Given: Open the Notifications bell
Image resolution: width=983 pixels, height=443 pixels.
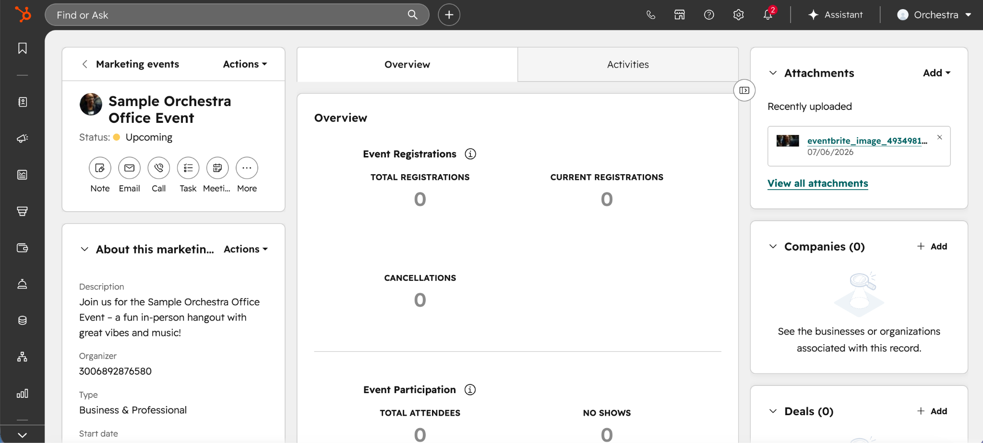Looking at the screenshot, I should click(768, 15).
